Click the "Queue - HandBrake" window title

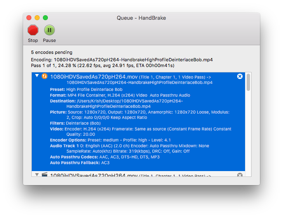pos(141,18)
